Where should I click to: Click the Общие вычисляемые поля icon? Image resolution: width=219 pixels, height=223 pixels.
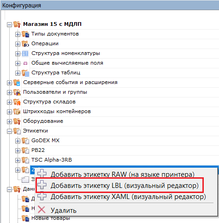tap(25, 63)
